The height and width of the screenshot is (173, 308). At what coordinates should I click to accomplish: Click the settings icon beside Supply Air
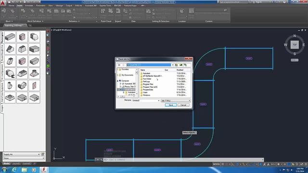pos(43,154)
